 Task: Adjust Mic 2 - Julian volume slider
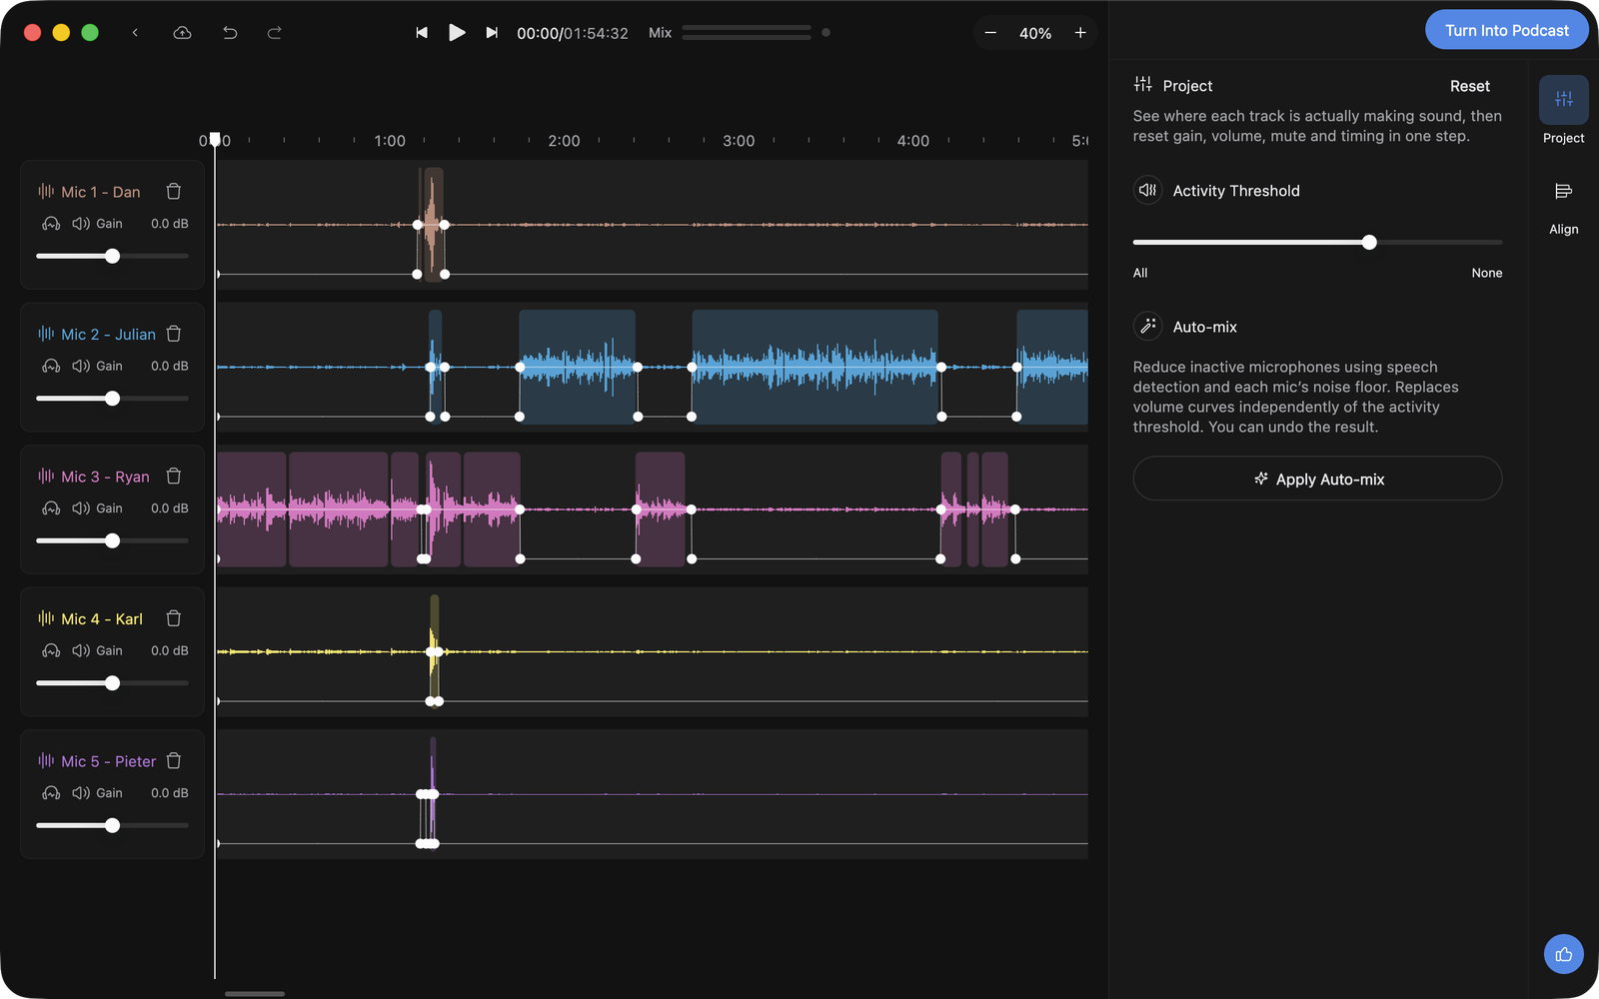tap(113, 399)
